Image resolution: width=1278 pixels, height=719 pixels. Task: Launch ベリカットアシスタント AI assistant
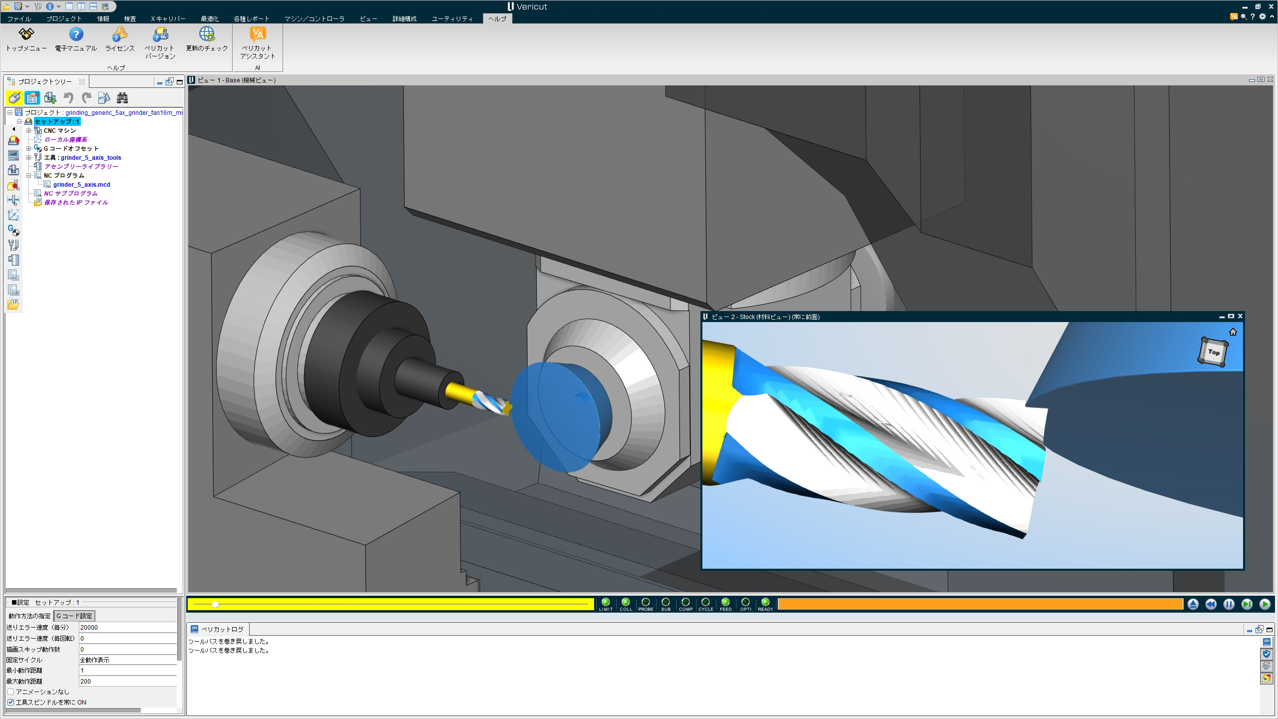point(258,35)
